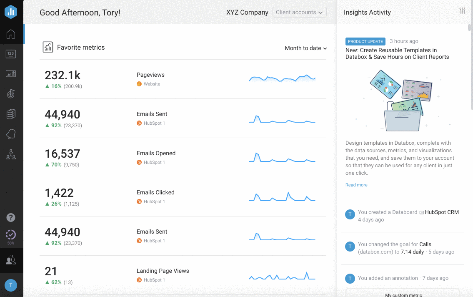Click the Insights Activity heading
Image resolution: width=473 pixels, height=297 pixels.
click(x=367, y=13)
